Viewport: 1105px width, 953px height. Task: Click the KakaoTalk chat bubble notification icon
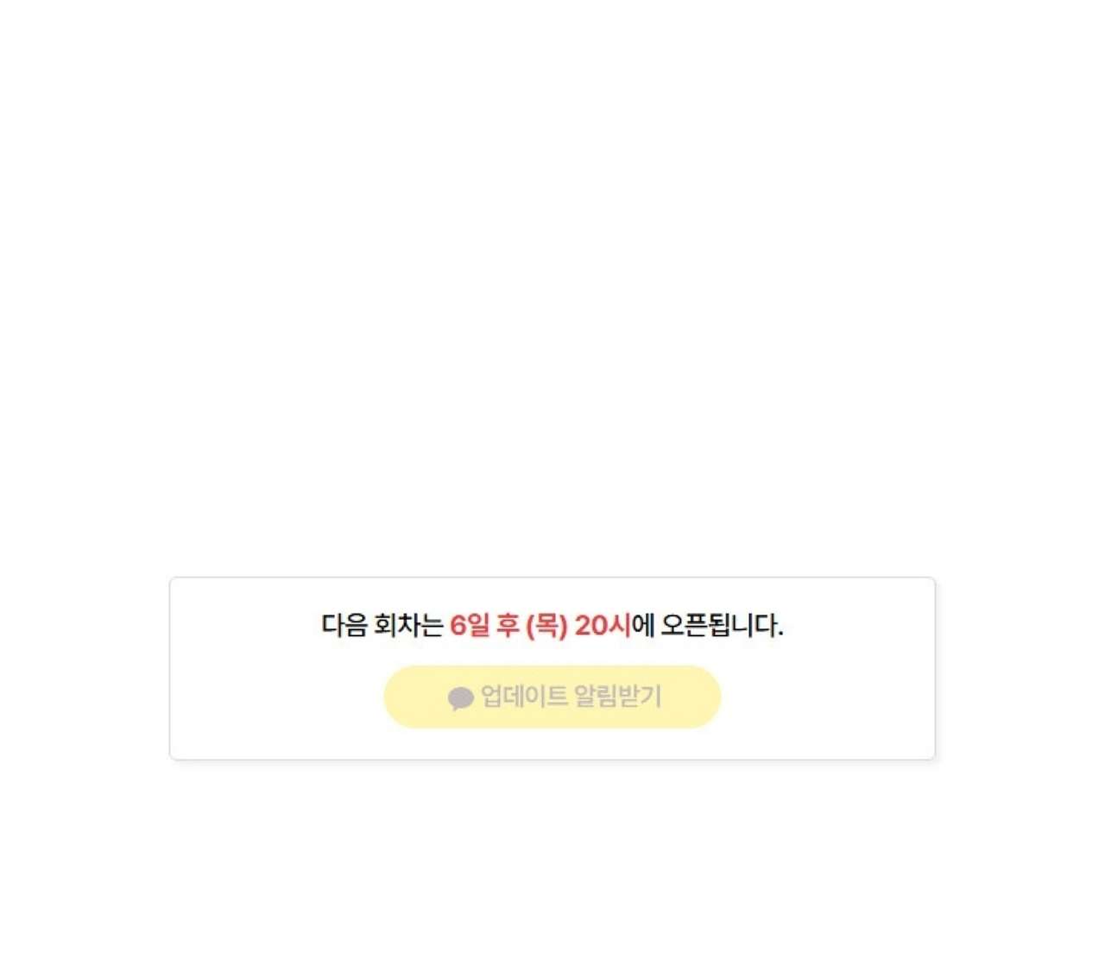[x=461, y=698]
